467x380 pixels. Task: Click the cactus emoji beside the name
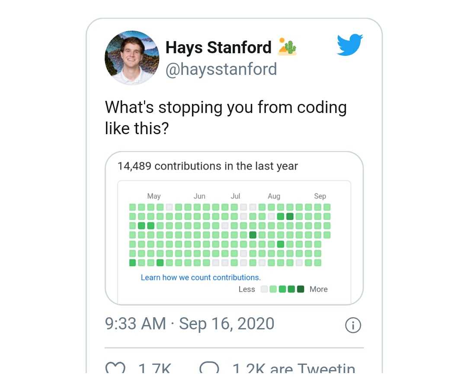[287, 47]
